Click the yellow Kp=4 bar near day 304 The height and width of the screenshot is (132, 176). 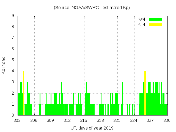[x=23, y=94]
